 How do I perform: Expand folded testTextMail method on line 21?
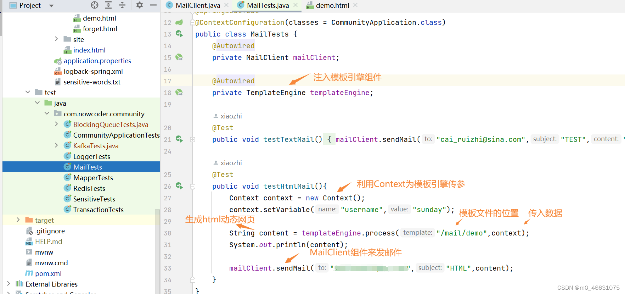point(193,139)
